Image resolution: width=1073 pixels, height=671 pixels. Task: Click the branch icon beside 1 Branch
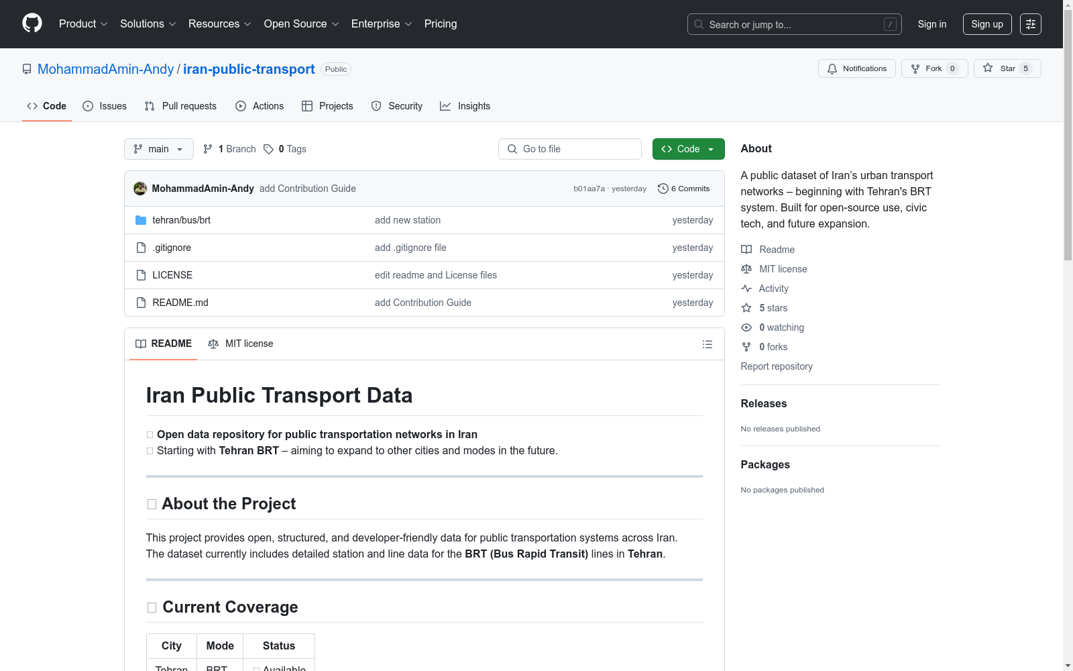coord(208,149)
